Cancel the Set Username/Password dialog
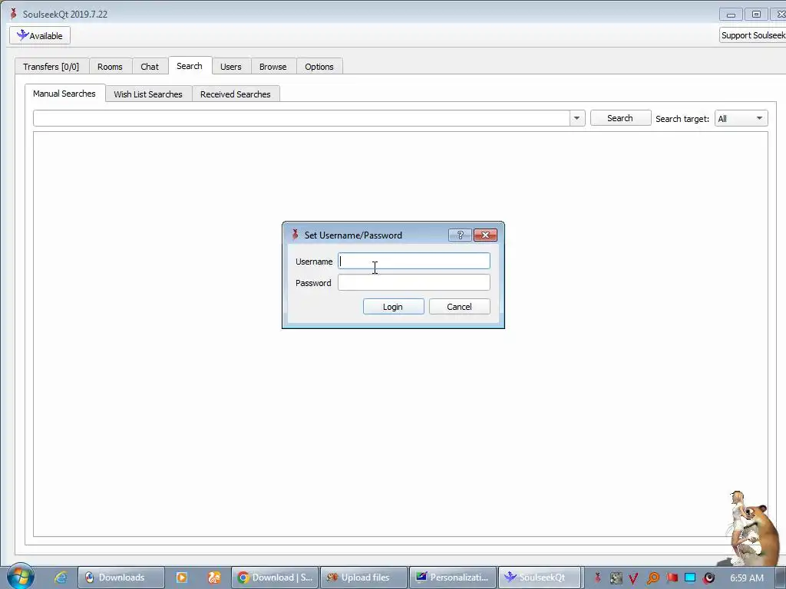This screenshot has width=786, height=589. (459, 307)
